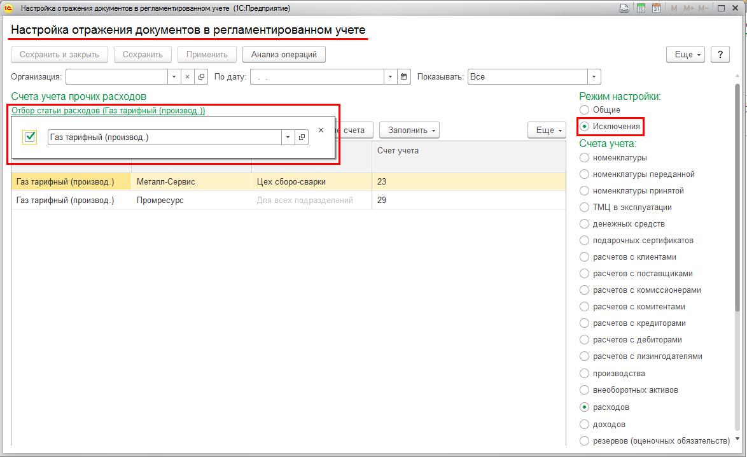
Task: Click the scrollbar down arrow at bottom right
Action: pyautogui.click(x=737, y=439)
